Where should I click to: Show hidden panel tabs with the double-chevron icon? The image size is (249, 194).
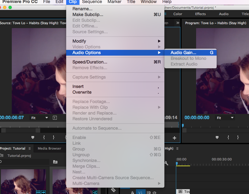[178, 23]
